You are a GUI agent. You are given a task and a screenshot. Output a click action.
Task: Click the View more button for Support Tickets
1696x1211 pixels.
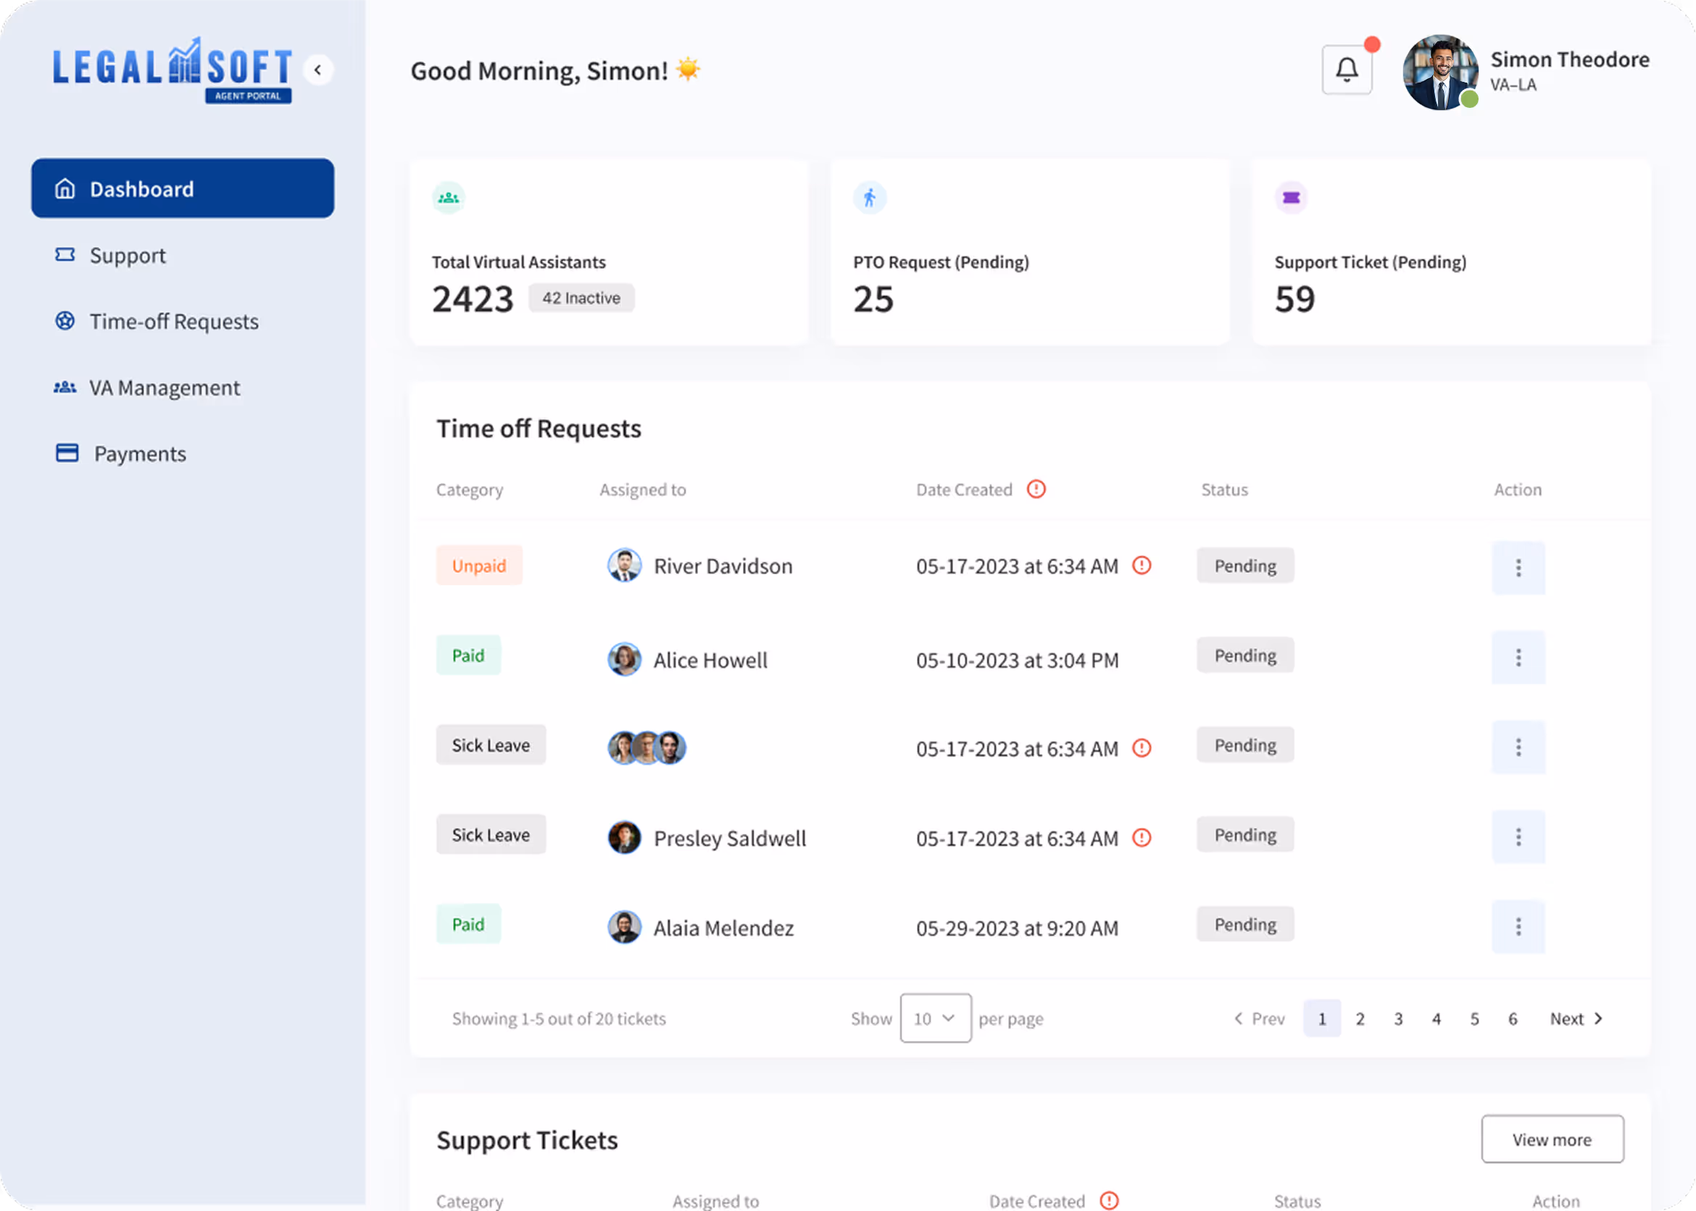coord(1552,1139)
